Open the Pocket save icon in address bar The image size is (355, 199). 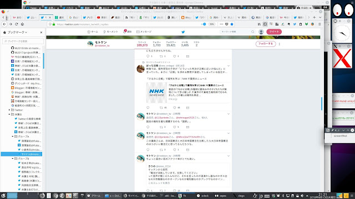pos(227,24)
